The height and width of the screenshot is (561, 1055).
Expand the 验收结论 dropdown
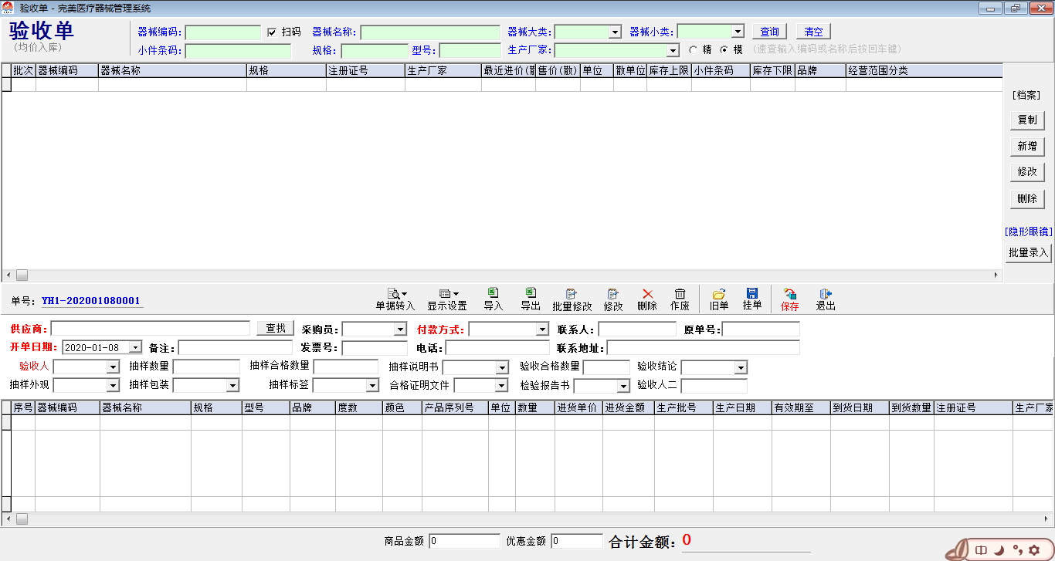coord(741,368)
